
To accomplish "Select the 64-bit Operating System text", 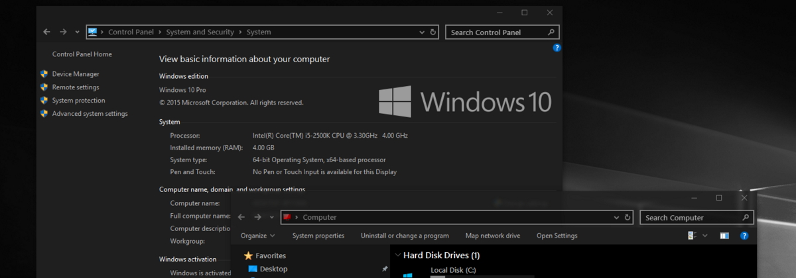I will [x=319, y=160].
